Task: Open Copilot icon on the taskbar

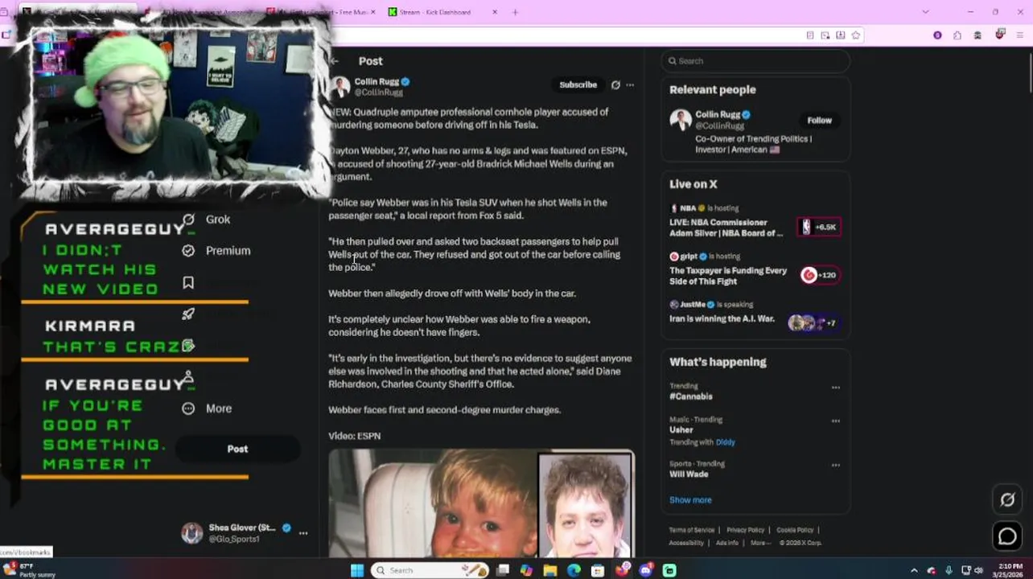Action: pos(526,570)
